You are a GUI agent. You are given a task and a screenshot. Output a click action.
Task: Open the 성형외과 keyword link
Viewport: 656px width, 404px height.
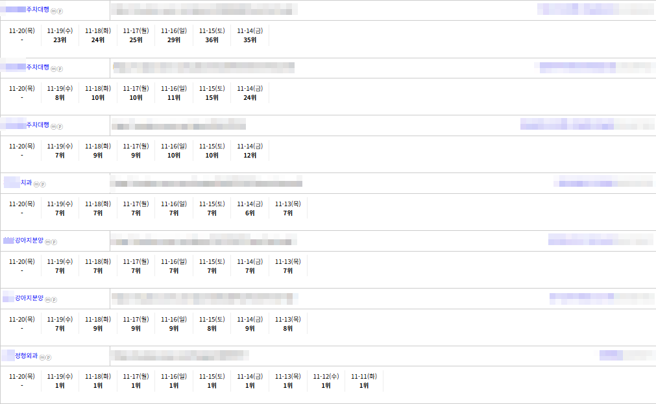[x=26, y=355]
